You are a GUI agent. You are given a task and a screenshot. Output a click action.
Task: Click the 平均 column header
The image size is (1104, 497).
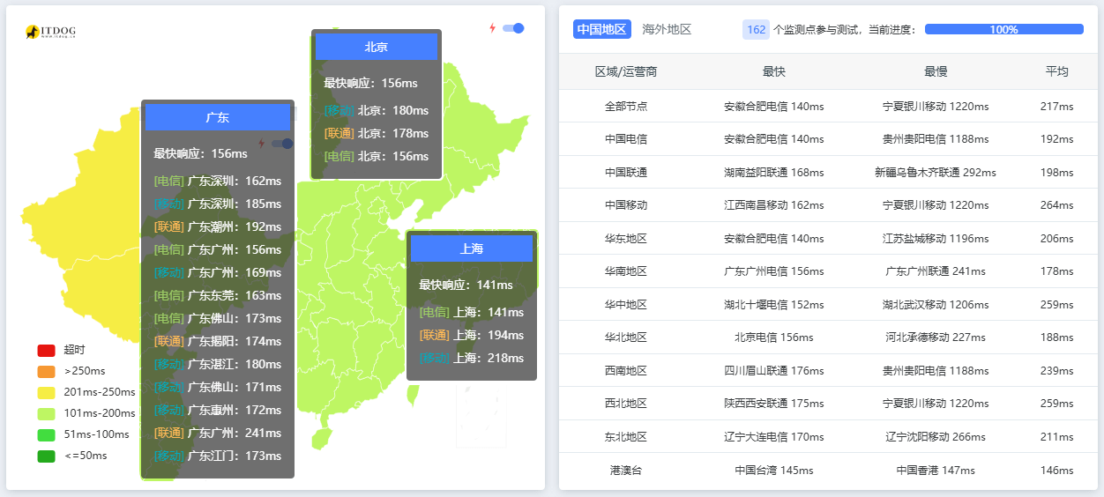point(1056,71)
